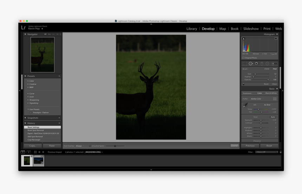Clear history with the X icon
Viewport: 302px width, 194px height.
click(59, 123)
